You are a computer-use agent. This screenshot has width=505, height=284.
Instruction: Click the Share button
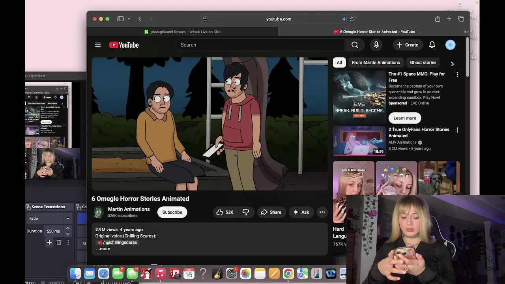click(271, 212)
